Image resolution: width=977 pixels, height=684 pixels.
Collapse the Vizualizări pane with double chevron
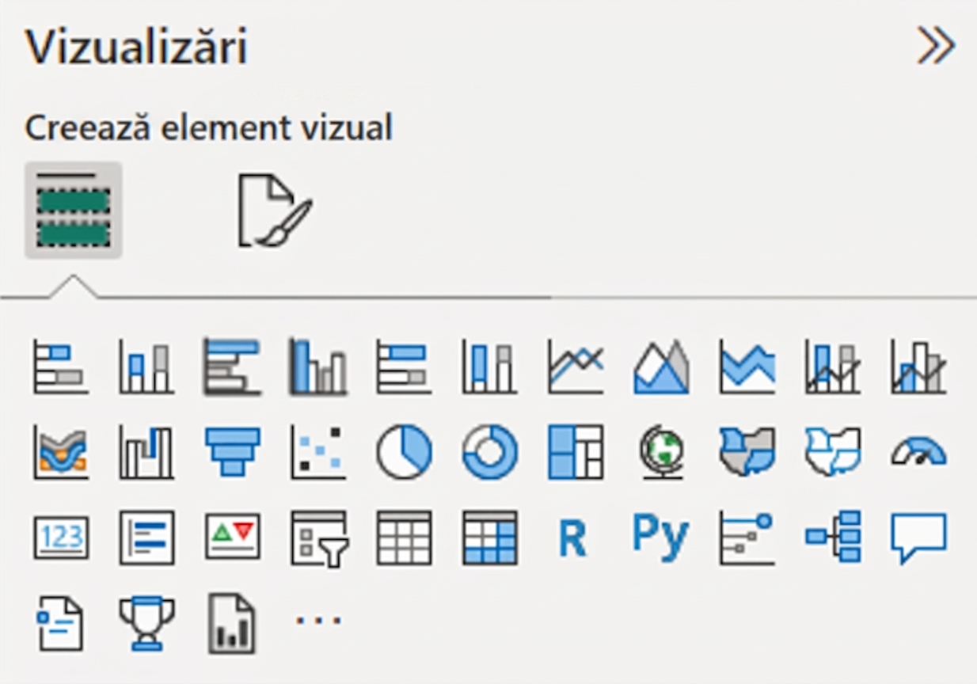coord(937,47)
